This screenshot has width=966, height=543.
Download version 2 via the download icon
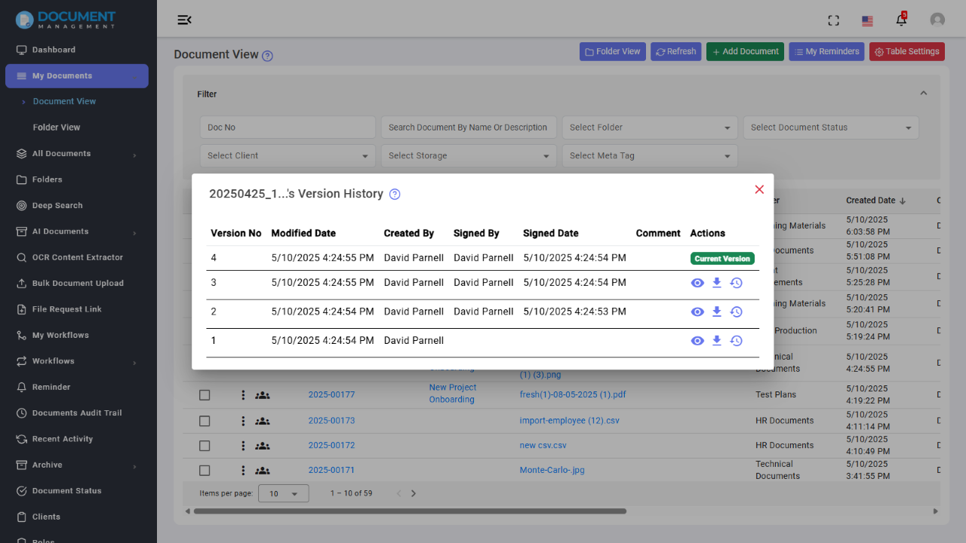[x=716, y=311]
